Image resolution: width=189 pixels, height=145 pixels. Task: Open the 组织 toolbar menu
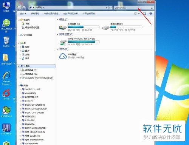(23, 14)
